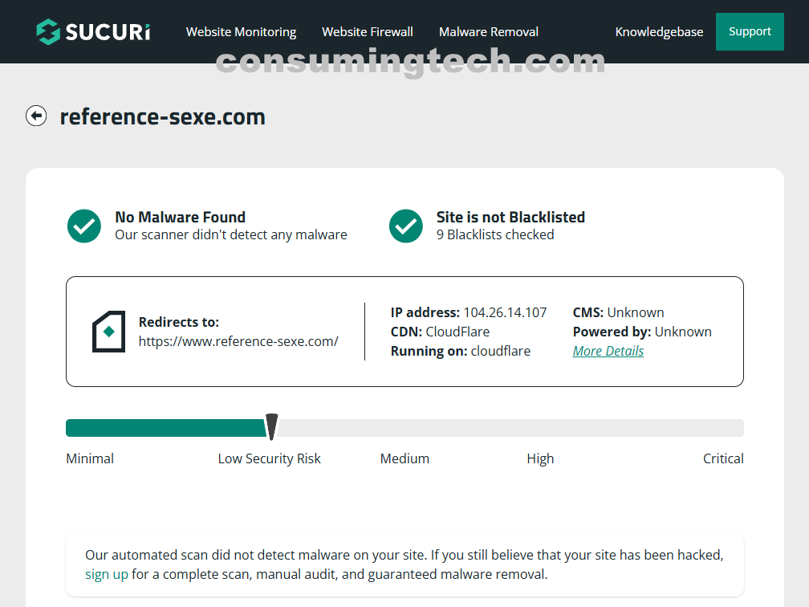Click the Low Security Risk label
The width and height of the screenshot is (809, 607).
pos(269,458)
